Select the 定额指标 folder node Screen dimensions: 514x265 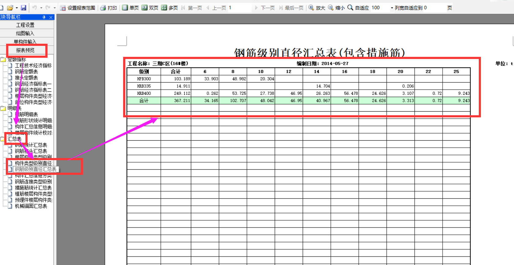pos(17,59)
